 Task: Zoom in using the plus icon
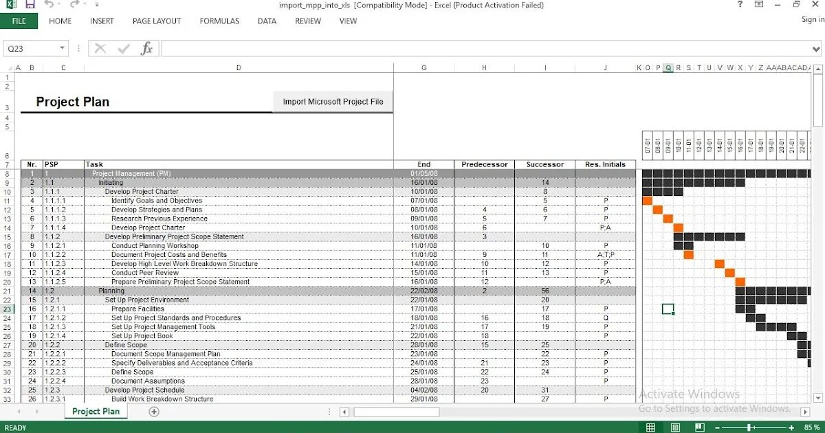pyautogui.click(x=791, y=428)
